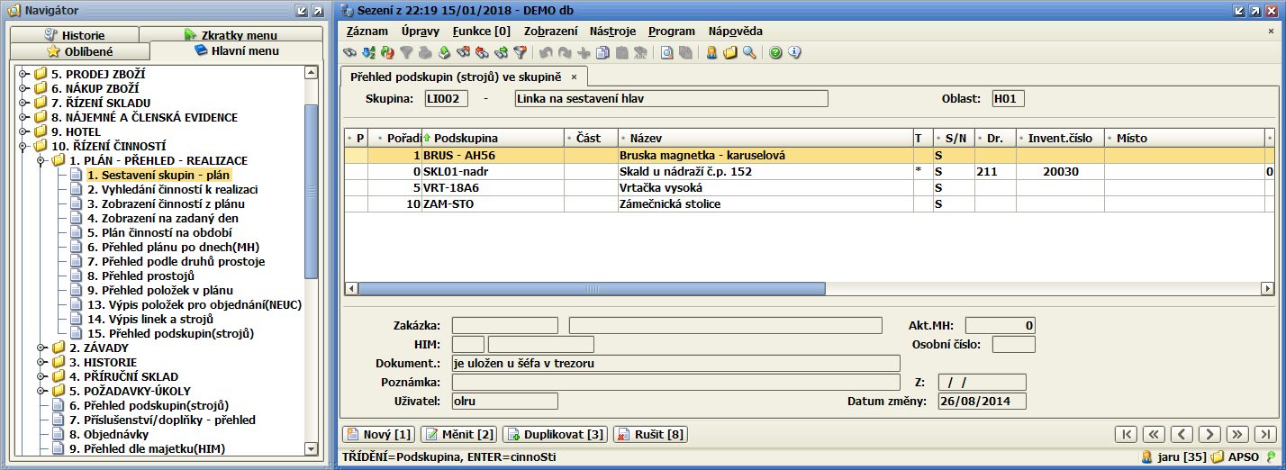This screenshot has width=1286, height=470.
Task: Go to the first record button
Action: pyautogui.click(x=1126, y=435)
